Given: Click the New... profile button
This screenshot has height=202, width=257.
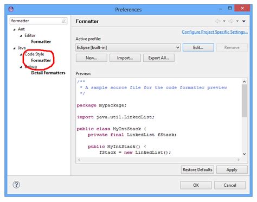Looking at the screenshot, I should tap(92, 58).
